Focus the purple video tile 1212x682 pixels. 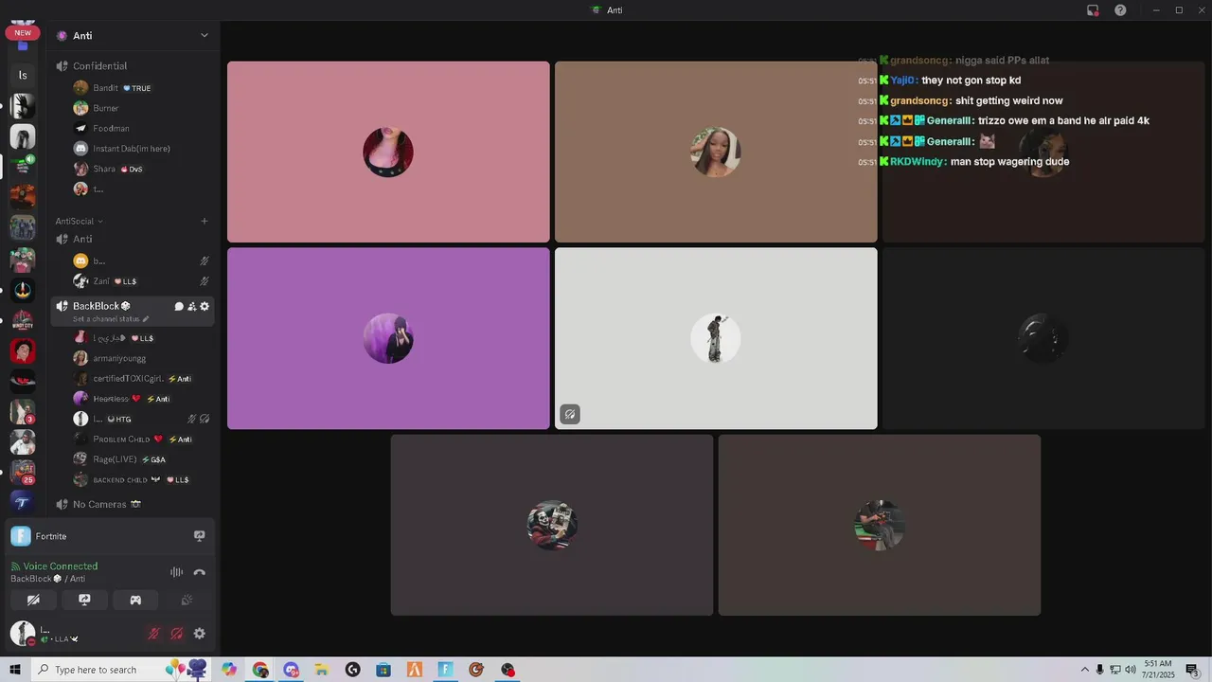[x=388, y=338]
